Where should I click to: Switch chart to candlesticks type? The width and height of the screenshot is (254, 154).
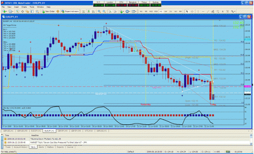[89, 11]
